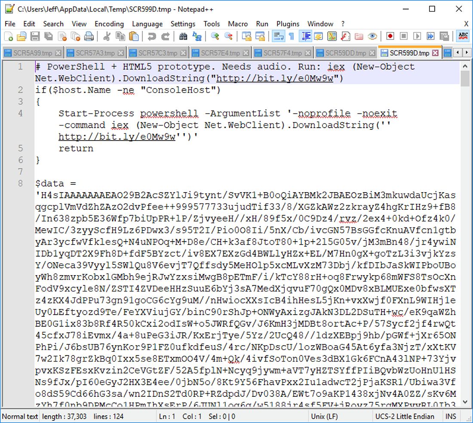Redo the action with the toolbar arrow
Viewport: 473px width, 423px height.
point(165,37)
